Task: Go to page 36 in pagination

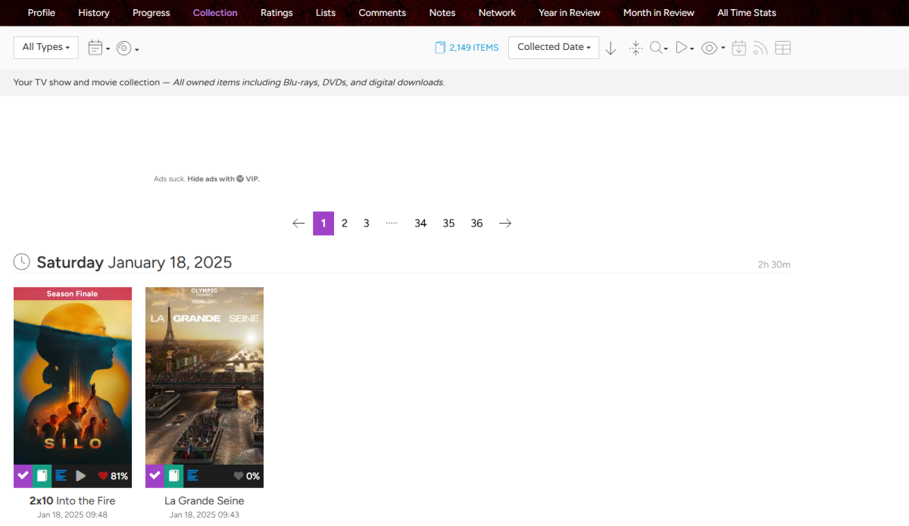Action: click(x=476, y=223)
